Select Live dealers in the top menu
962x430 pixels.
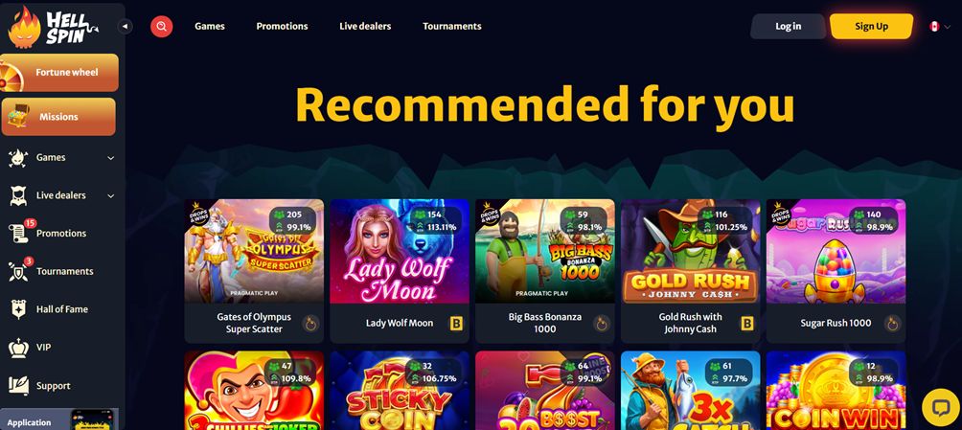tap(365, 27)
